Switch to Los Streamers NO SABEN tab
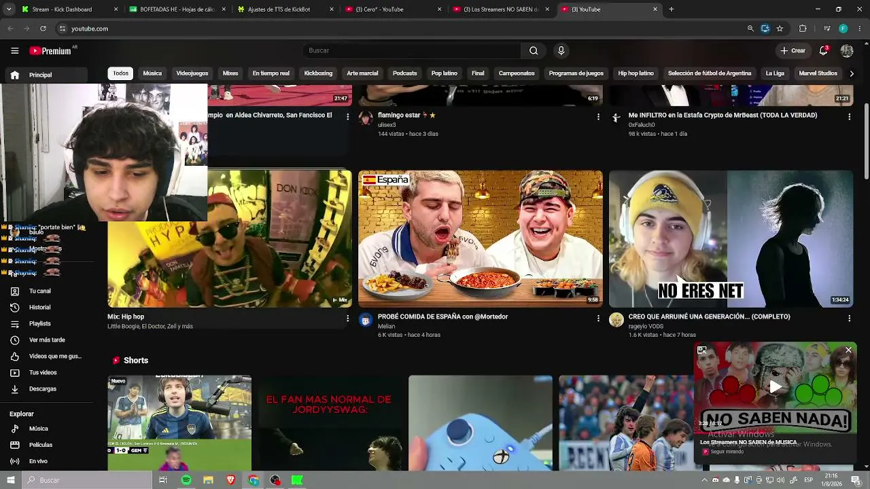Viewport: 870px width, 489px height. click(501, 10)
